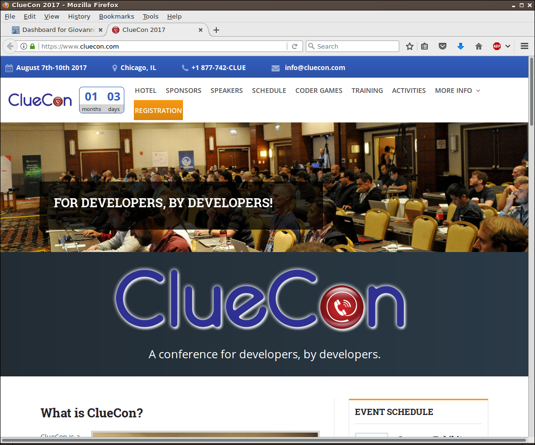View the SPEAKERS page
Screen dimensions: 535x445
point(227,91)
